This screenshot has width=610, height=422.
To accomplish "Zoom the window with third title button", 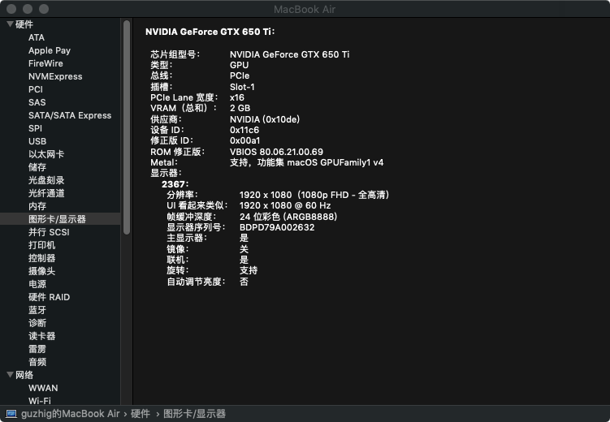I will tap(44, 9).
